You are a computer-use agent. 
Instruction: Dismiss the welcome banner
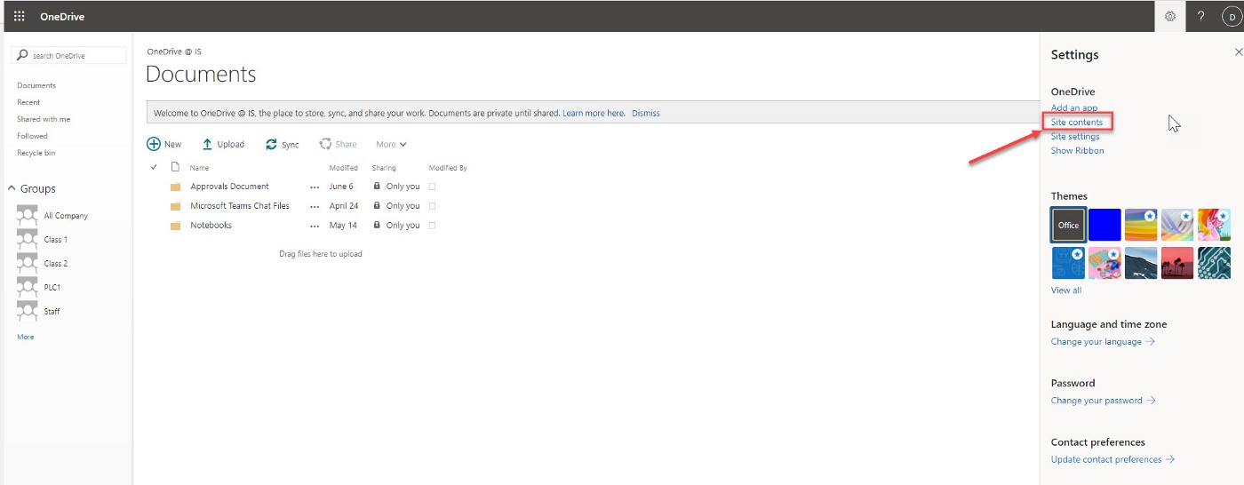646,113
